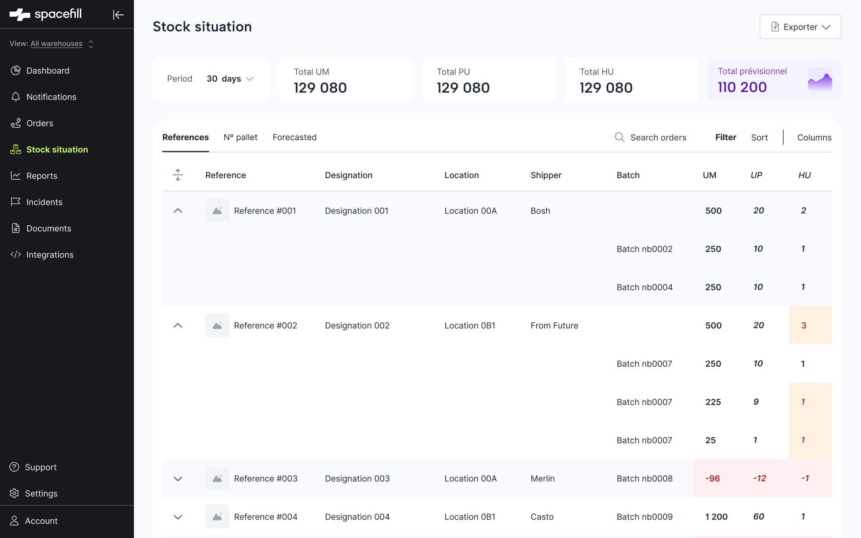Sort by the Reference column header
Viewport: 861px width, 538px height.
point(226,175)
